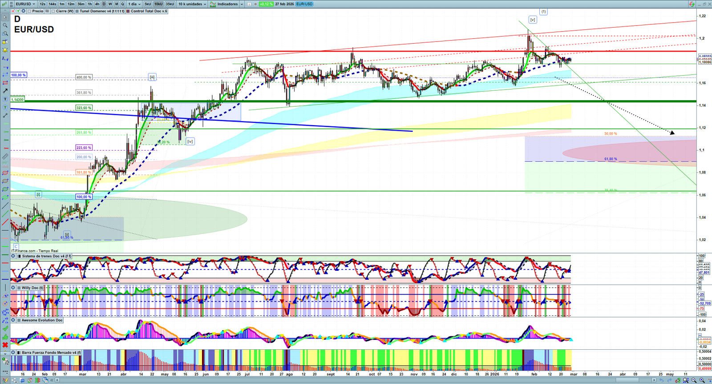This screenshot has width=712, height=384.
Task: Select the 56m timeframe
Action: tap(81, 4)
